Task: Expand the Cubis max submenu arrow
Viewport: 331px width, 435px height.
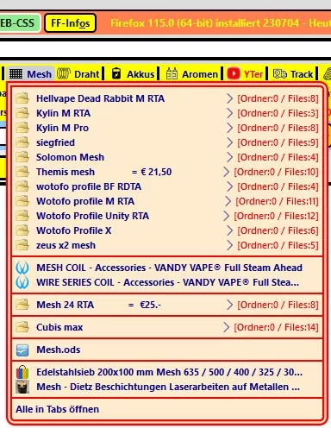Action: [x=226, y=327]
